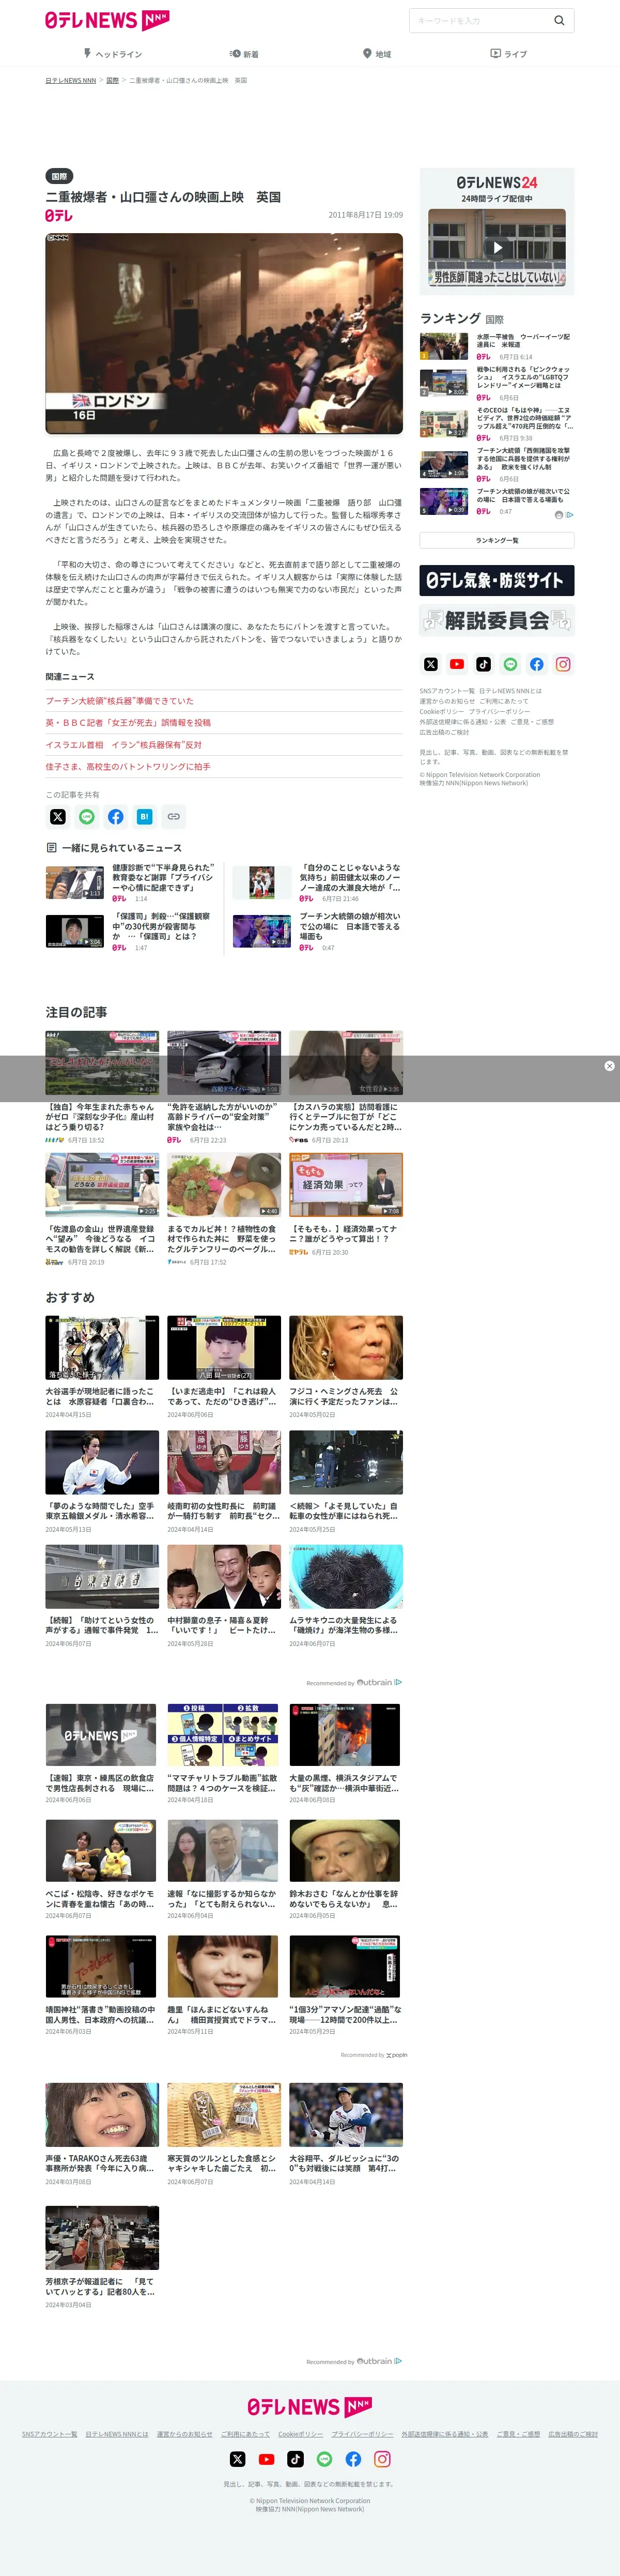The image size is (620, 2576).
Task: Click the footer TikTok icon
Action: pyautogui.click(x=295, y=2459)
